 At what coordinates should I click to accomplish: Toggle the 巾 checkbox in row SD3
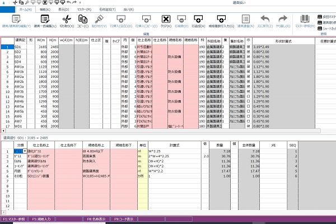tap(248, 57)
